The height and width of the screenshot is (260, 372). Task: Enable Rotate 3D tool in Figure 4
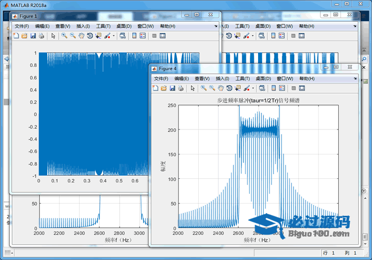pos(229,88)
